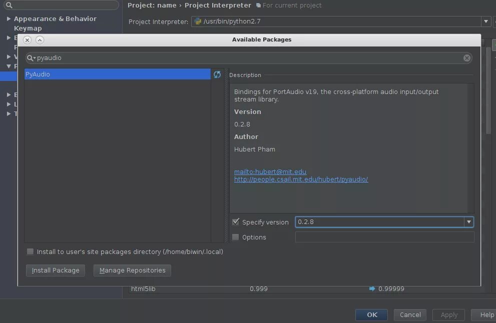Click the settings search field
496x323 pixels.
[x=62, y=5]
